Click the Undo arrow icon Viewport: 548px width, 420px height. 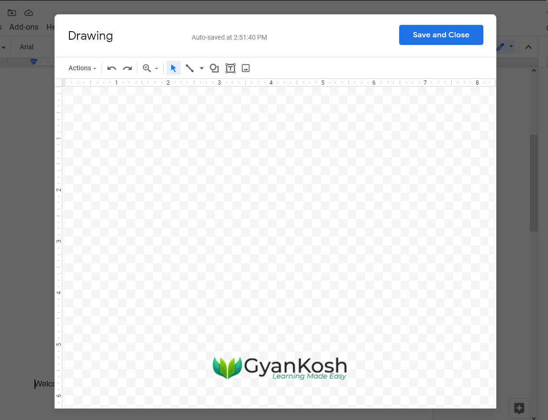click(x=112, y=68)
